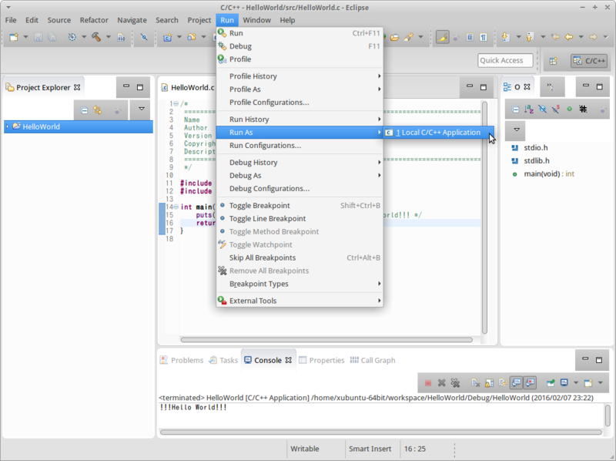Toggle Show Whitespace Characters pilcrow button
Image resolution: width=616 pixels, height=461 pixels.
(x=484, y=37)
